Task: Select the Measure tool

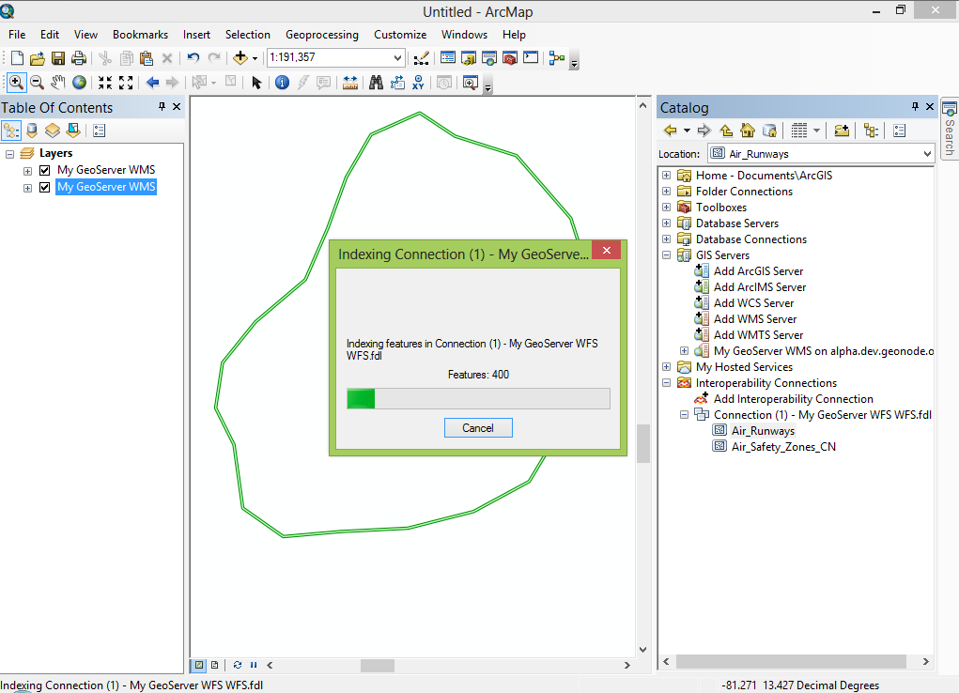Action: coord(350,83)
